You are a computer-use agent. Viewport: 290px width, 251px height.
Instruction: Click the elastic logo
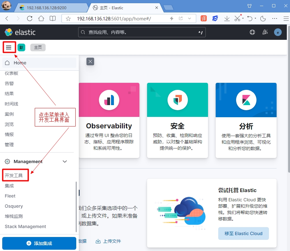pos(20,32)
